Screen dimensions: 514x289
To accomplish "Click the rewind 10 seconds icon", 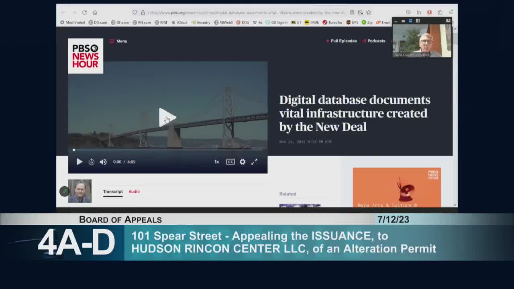I will coord(91,162).
